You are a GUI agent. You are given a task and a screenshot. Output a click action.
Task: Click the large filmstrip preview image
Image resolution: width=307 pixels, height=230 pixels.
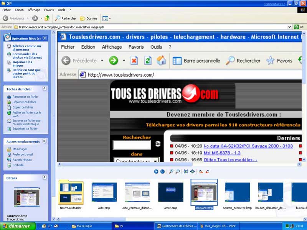(179, 97)
